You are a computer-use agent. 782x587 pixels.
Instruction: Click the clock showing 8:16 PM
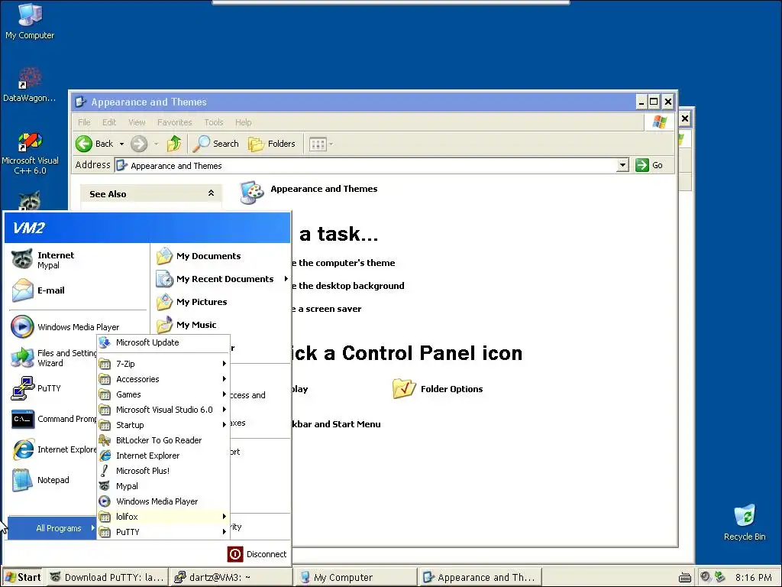(x=753, y=578)
